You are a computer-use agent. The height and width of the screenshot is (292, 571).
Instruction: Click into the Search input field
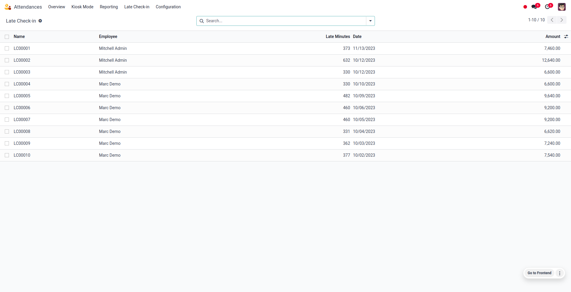285,21
